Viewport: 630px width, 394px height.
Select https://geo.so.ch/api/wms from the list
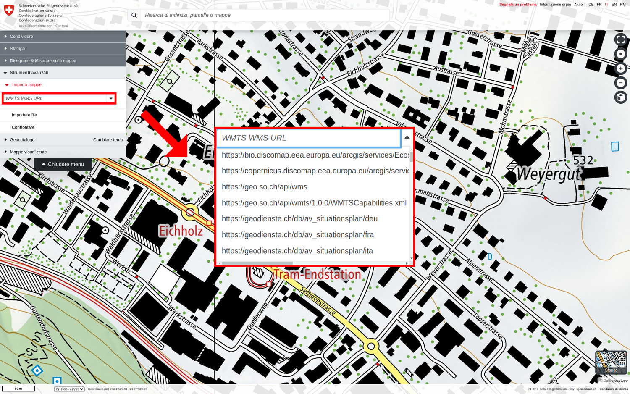tap(265, 187)
